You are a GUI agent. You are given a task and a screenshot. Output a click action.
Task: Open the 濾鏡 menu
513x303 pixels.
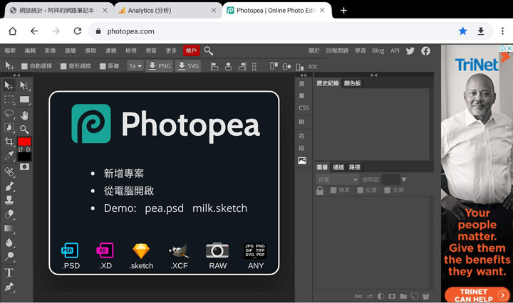[111, 51]
